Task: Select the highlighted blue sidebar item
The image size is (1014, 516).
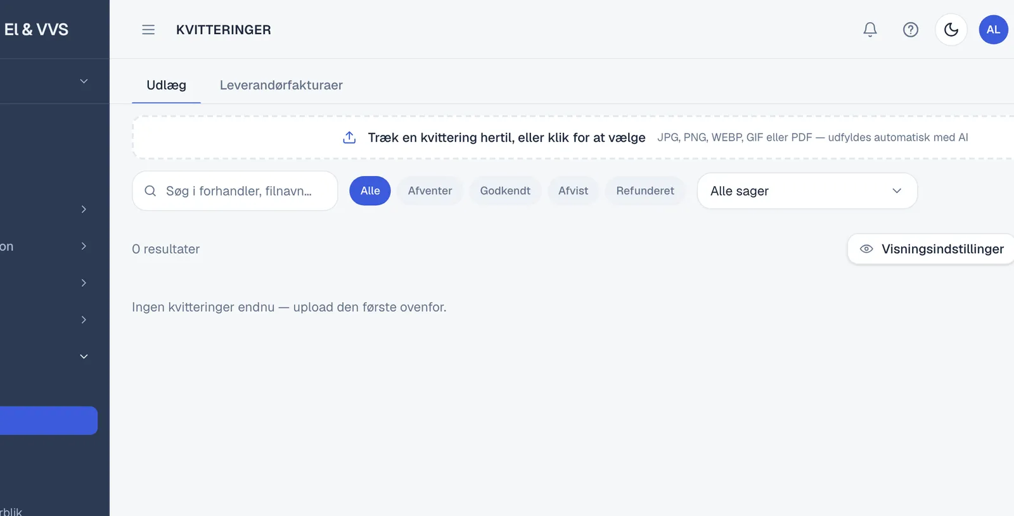Action: pyautogui.click(x=48, y=420)
